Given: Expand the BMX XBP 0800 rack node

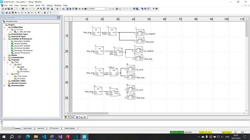Looking at the screenshot, I should 11,32.
